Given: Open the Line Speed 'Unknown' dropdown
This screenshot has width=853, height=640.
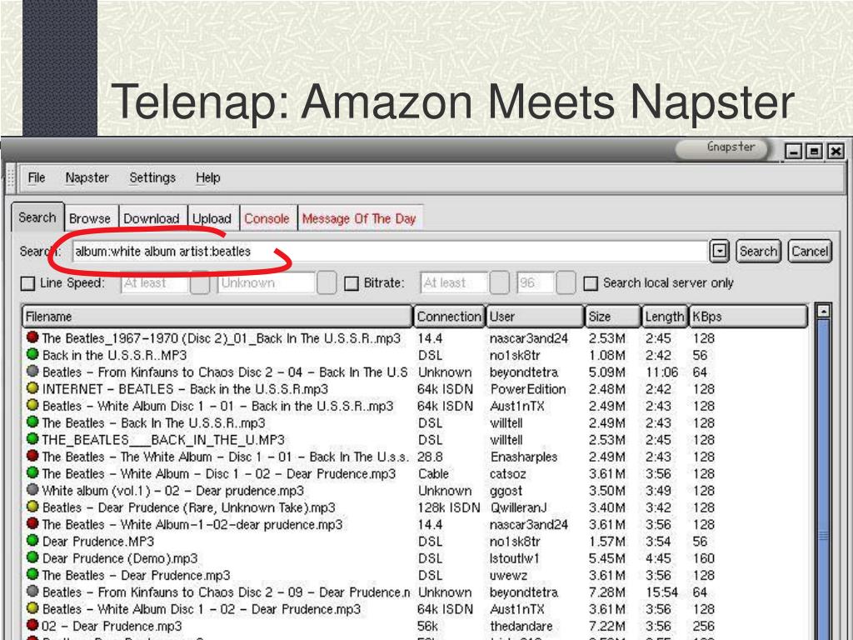Looking at the screenshot, I should [x=327, y=283].
